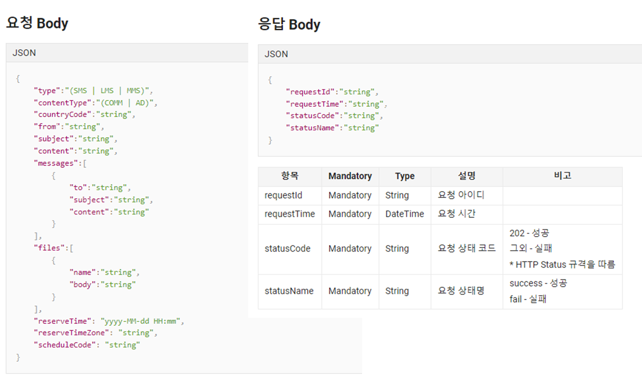Click the 설명 column header
Screen dimensions: 642x377
click(x=467, y=176)
